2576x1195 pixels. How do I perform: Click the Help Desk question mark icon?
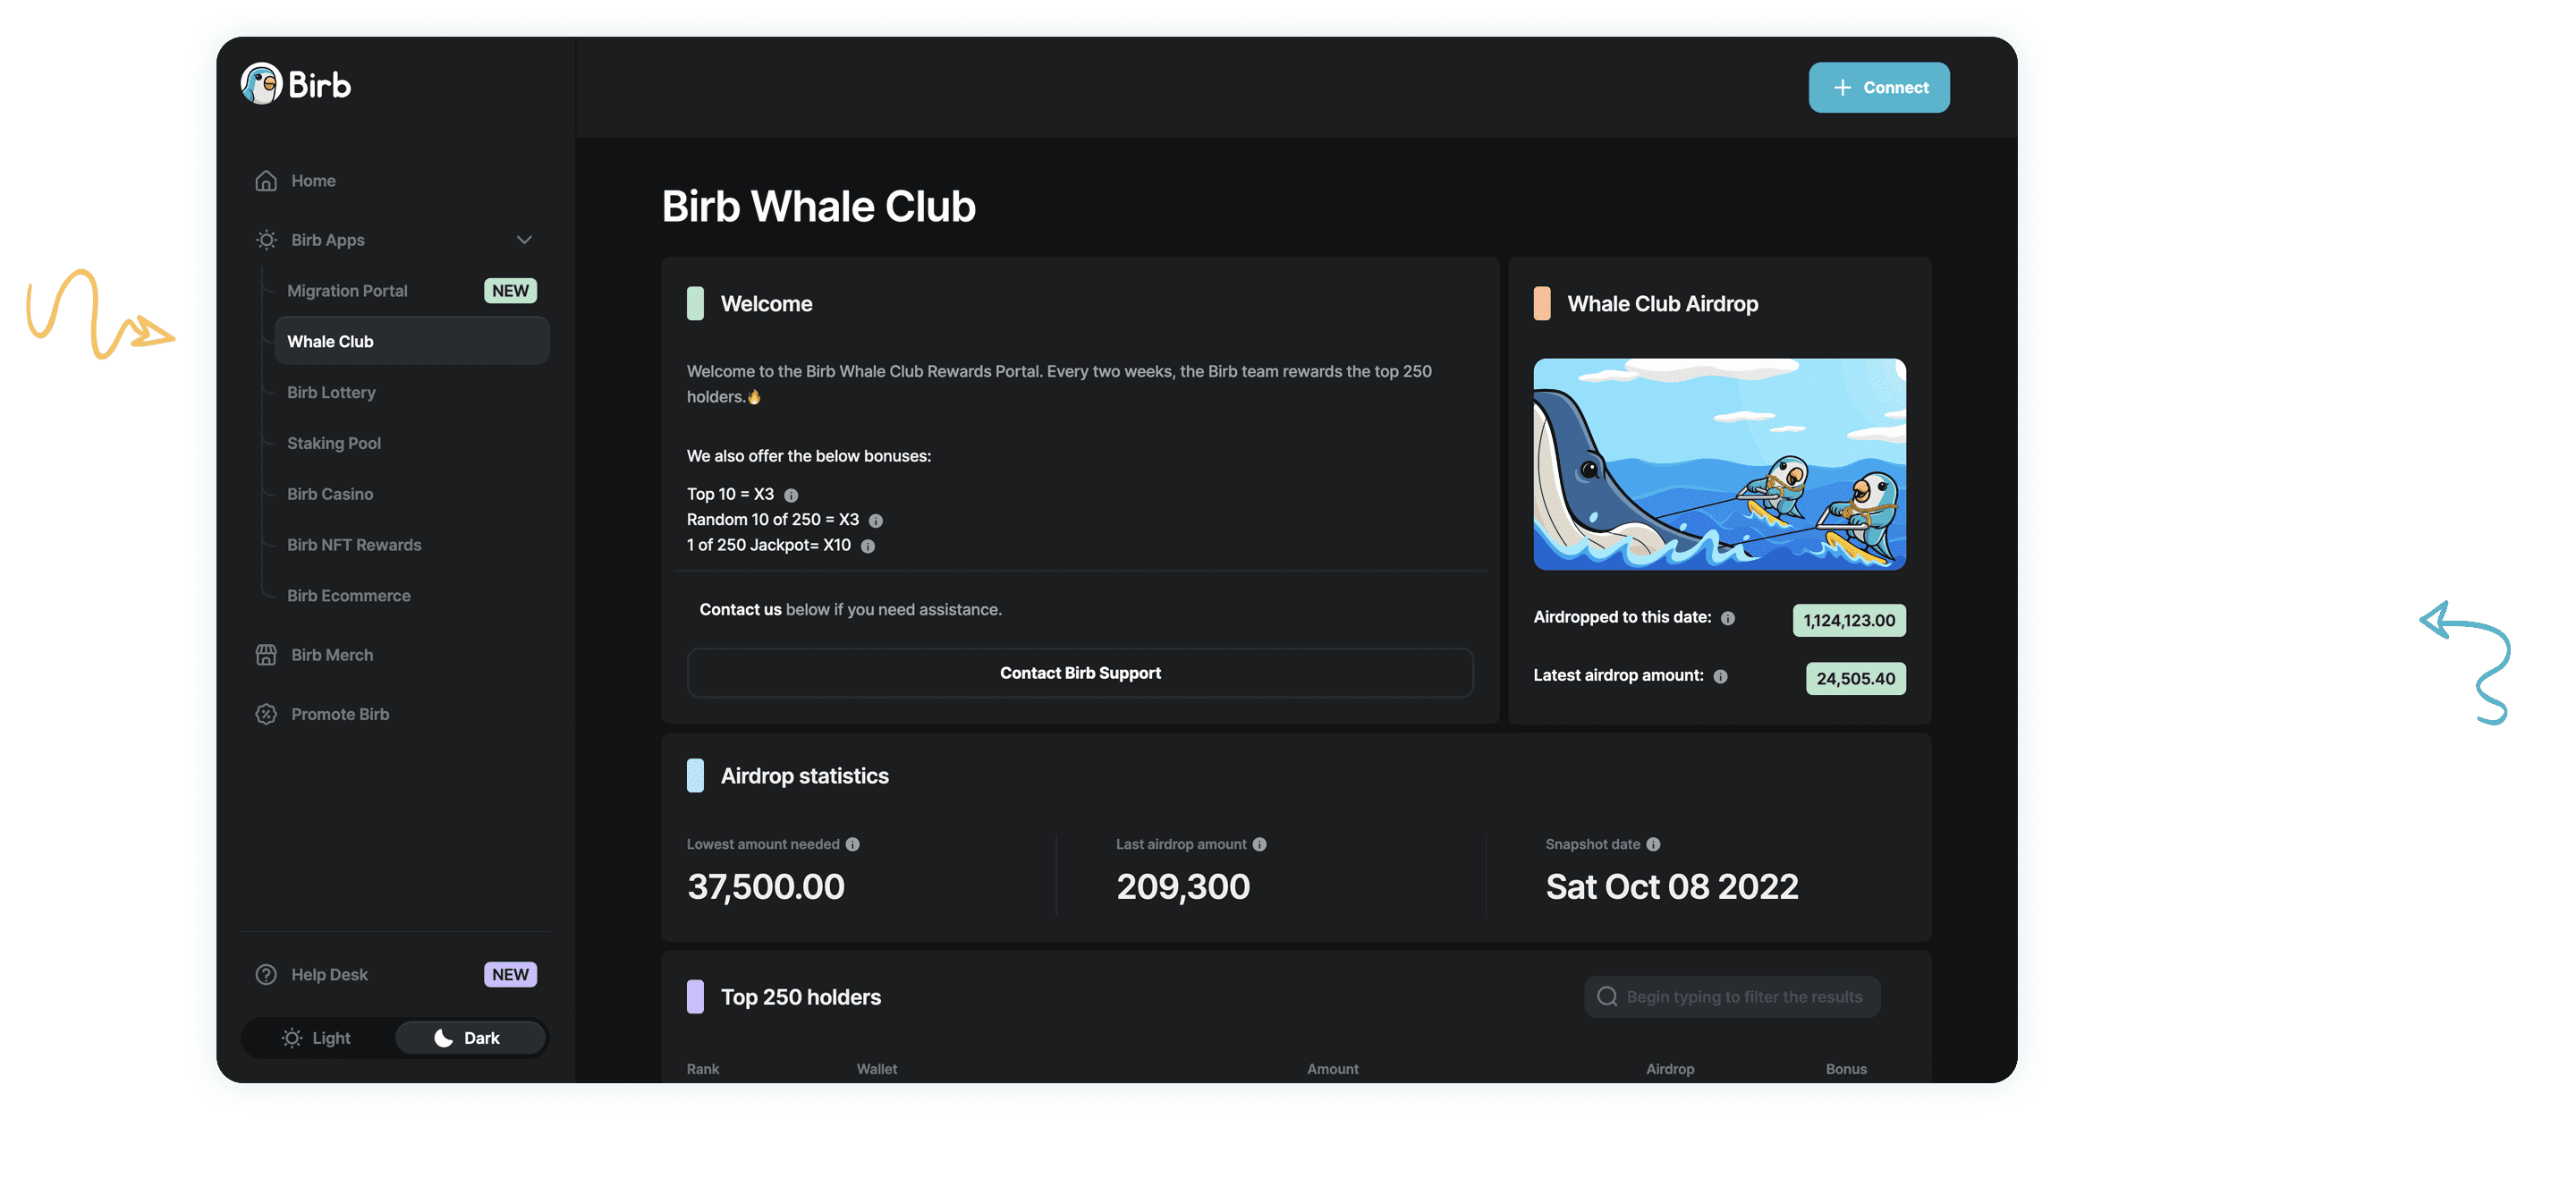(x=266, y=975)
